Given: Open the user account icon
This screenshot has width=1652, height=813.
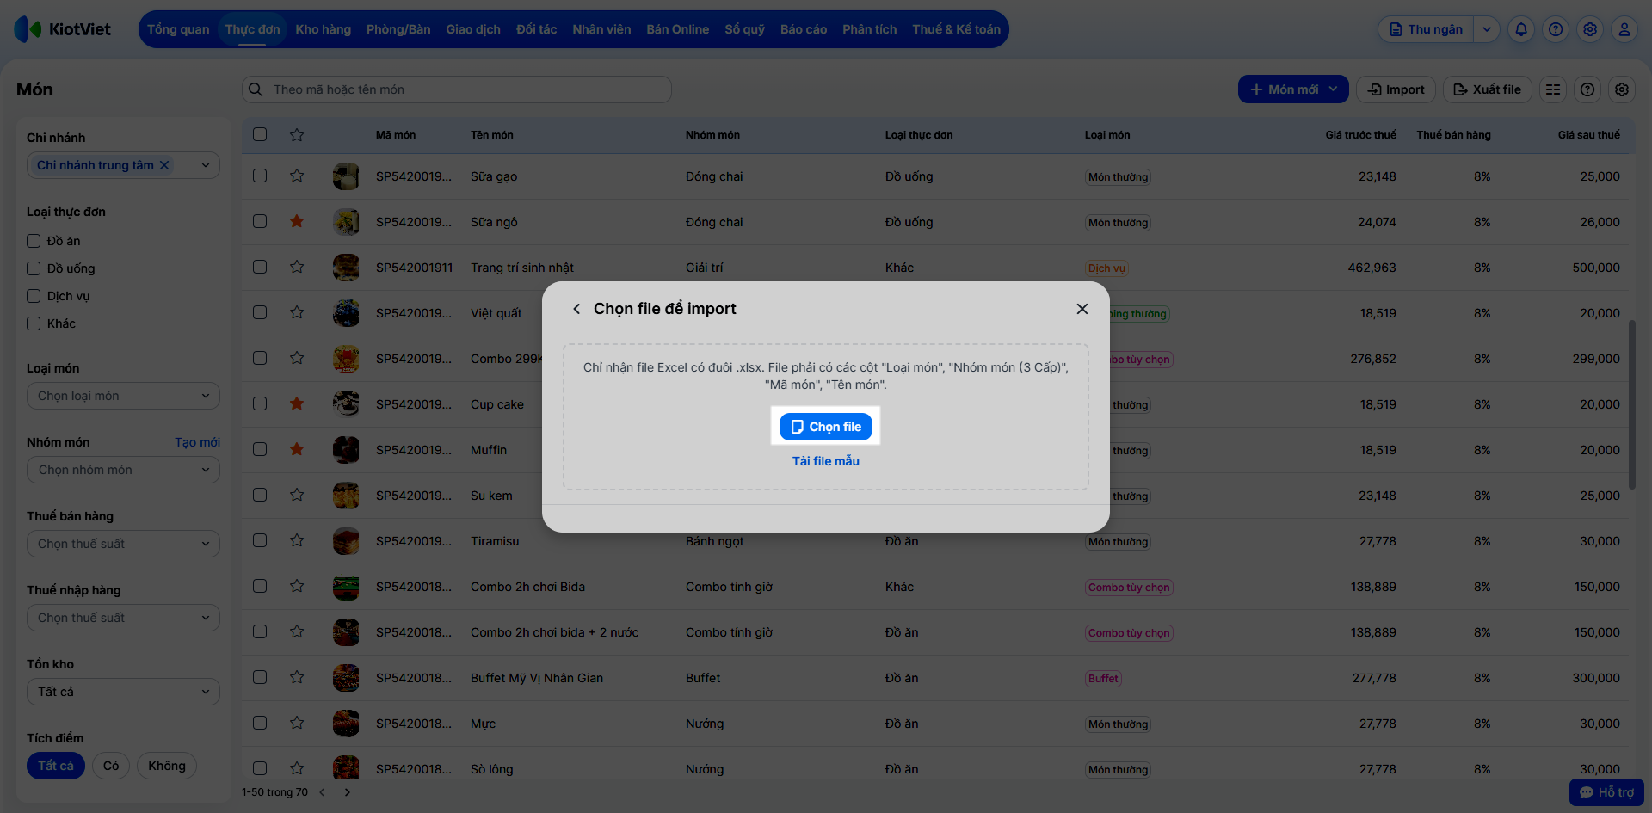Looking at the screenshot, I should click(x=1624, y=29).
